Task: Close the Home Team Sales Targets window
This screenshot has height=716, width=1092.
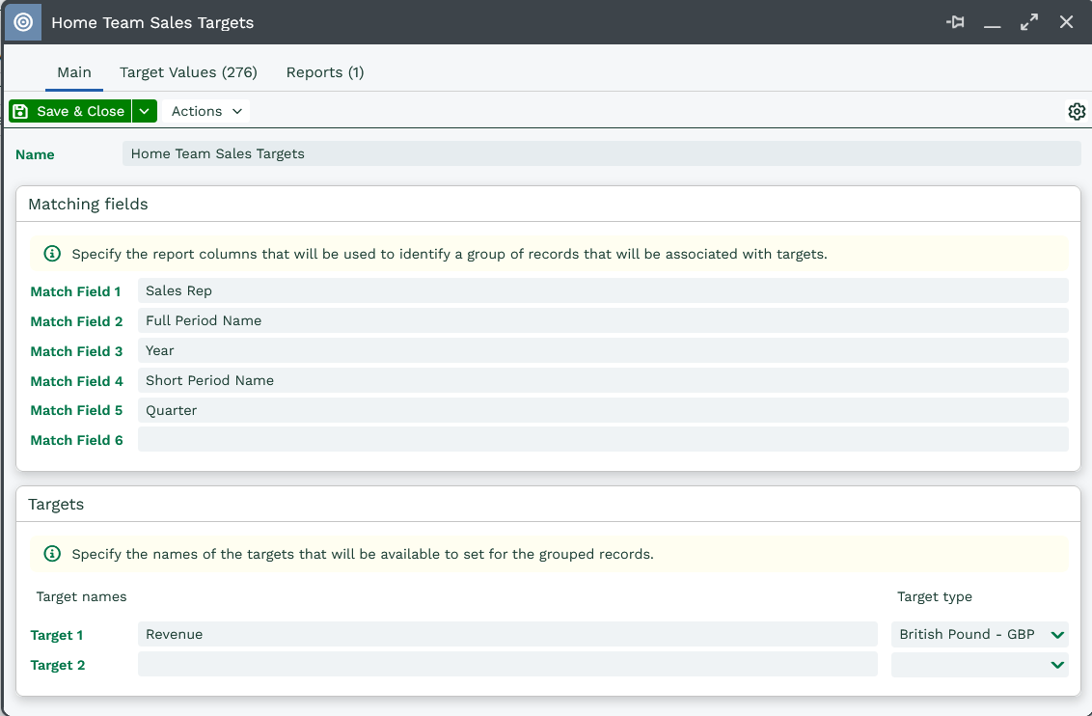Action: click(x=1066, y=22)
